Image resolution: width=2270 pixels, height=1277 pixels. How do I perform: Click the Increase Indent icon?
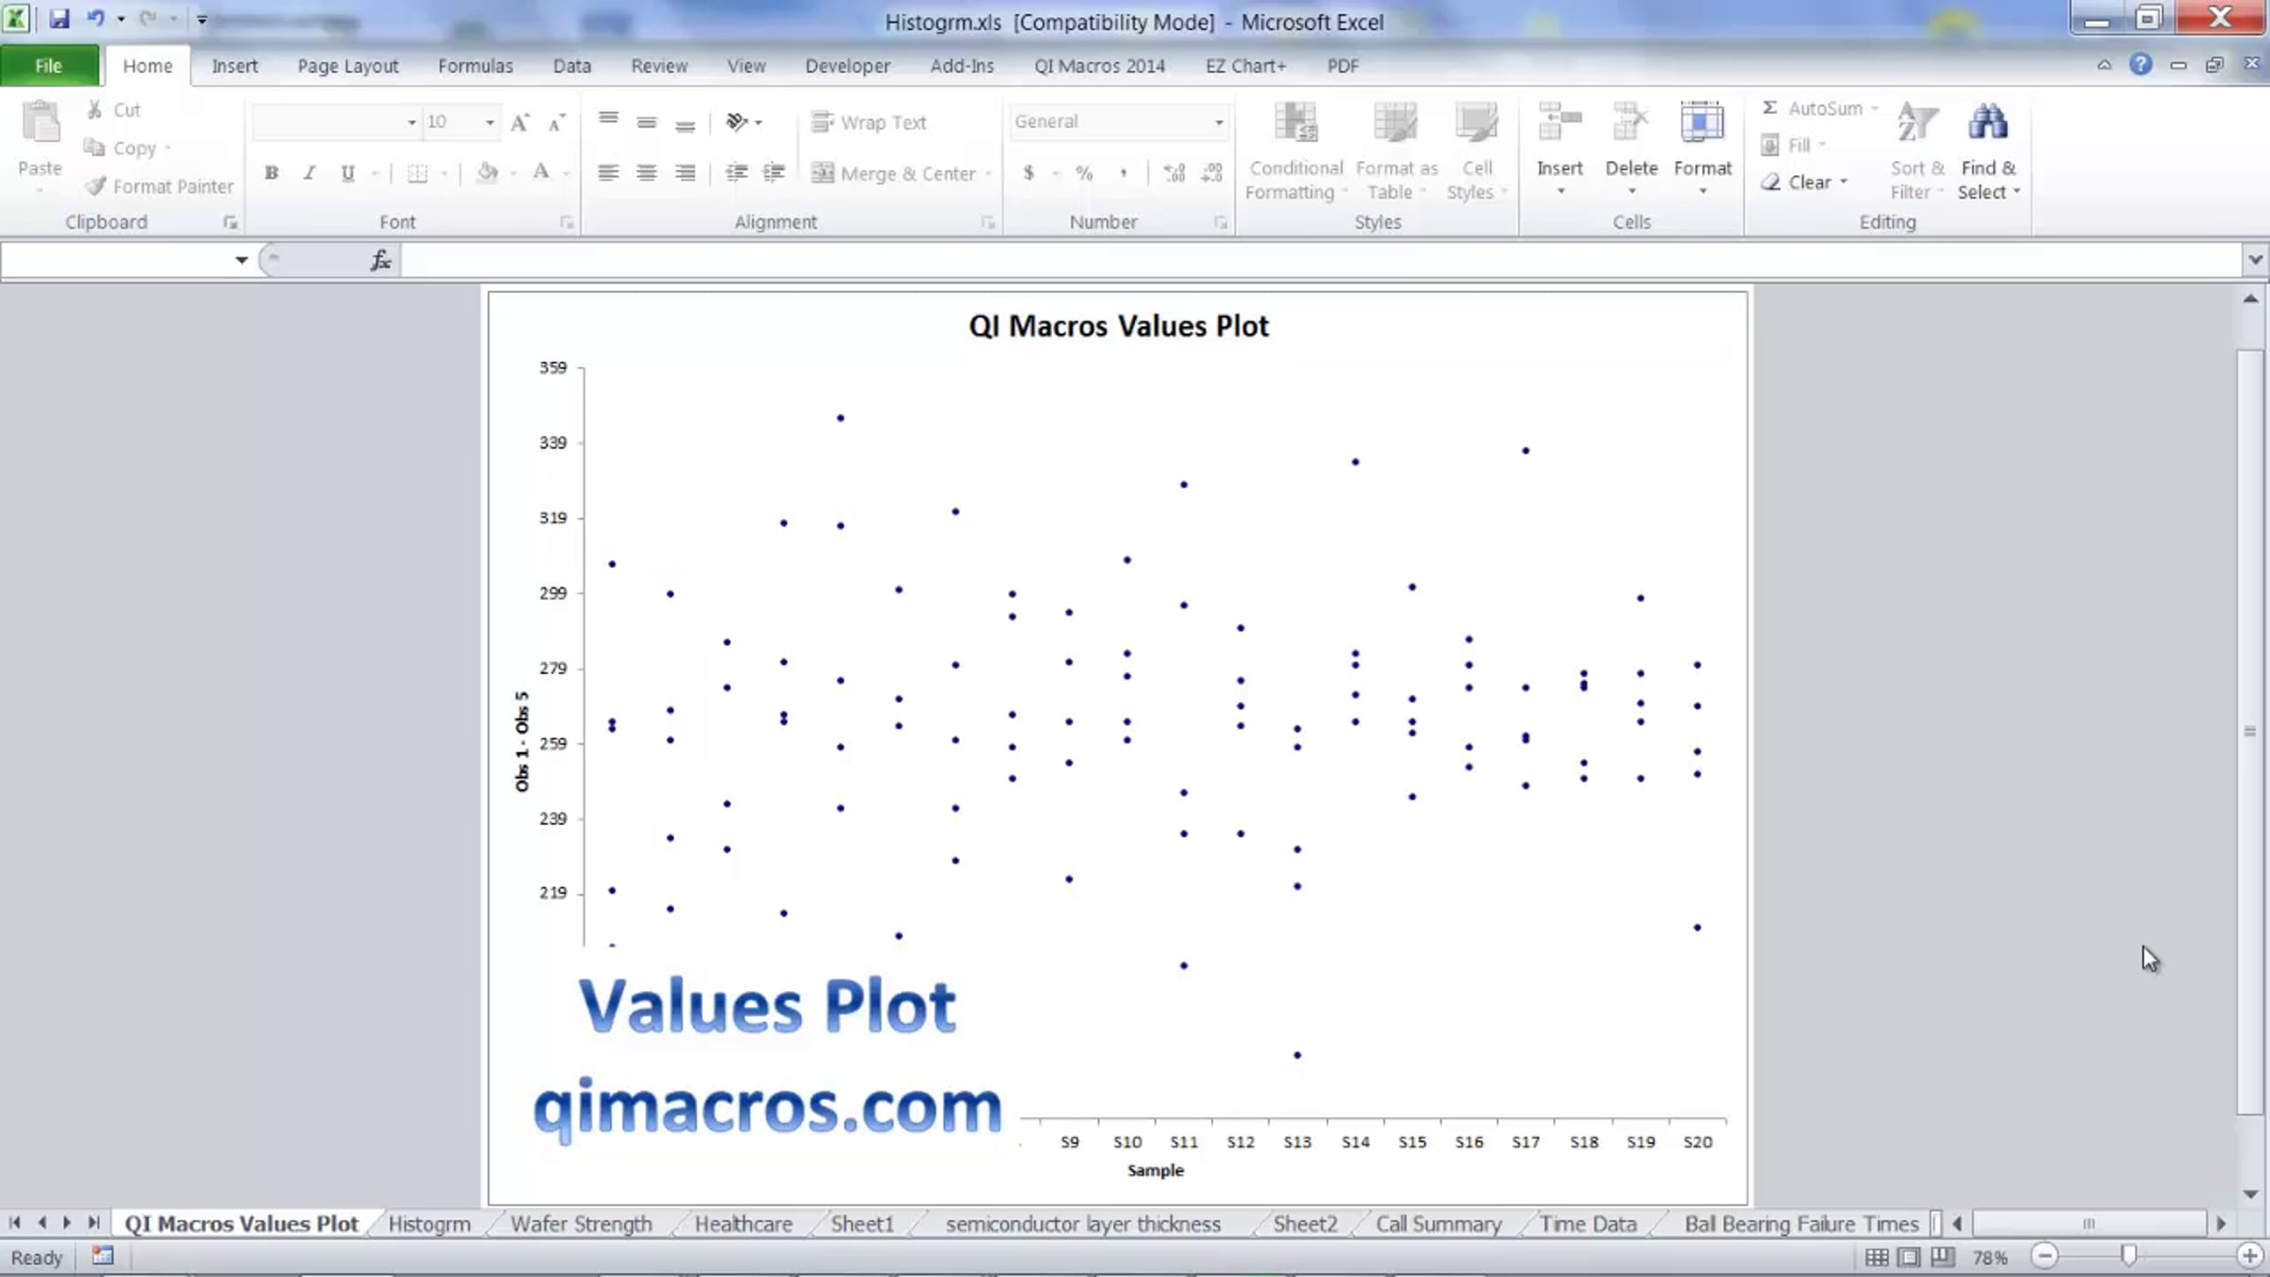tap(774, 173)
